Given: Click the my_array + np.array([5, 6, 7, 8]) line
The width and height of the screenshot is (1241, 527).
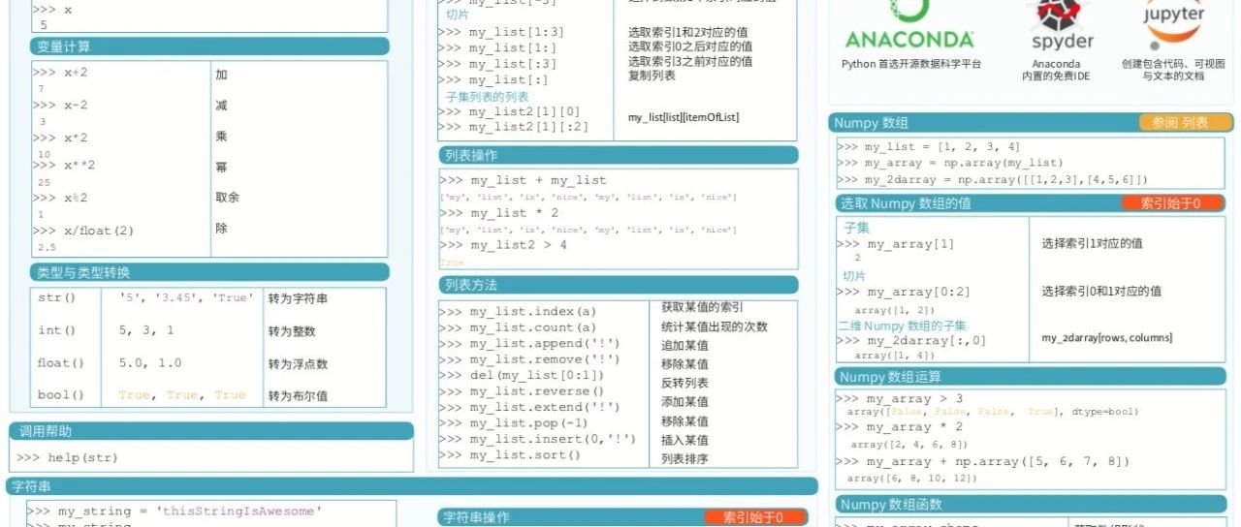Looking at the screenshot, I should 983,461.
